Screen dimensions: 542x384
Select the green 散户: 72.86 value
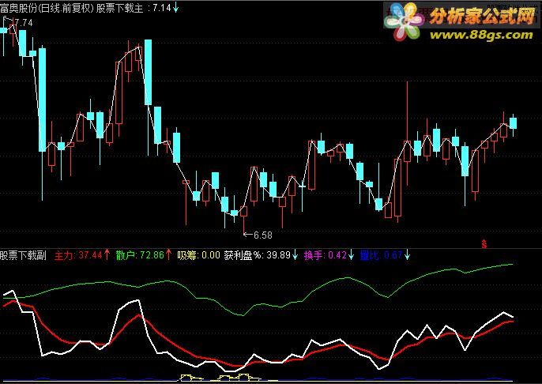pyautogui.click(x=144, y=255)
